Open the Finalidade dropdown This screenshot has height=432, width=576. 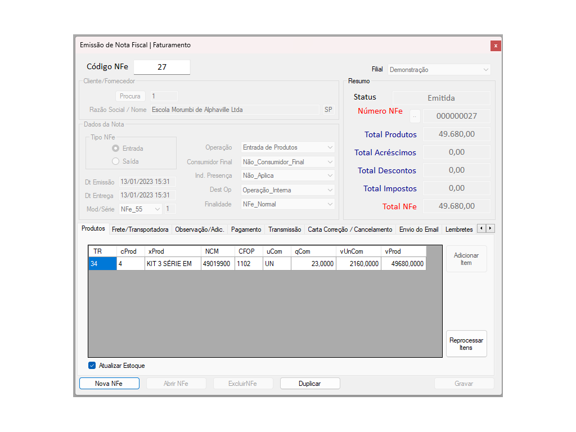pos(330,204)
